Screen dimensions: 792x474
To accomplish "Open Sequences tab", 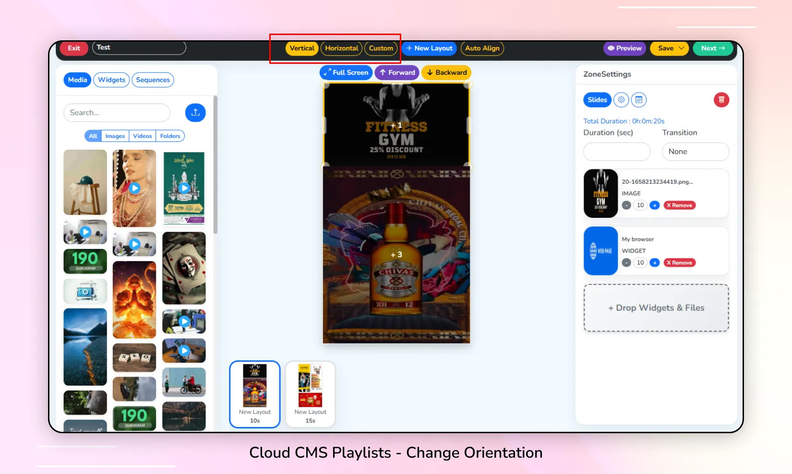I will (x=153, y=80).
